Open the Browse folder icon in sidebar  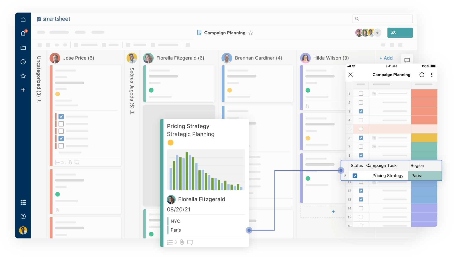pos(23,48)
